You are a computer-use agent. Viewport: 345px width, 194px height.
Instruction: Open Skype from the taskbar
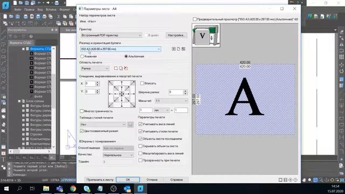[87, 189]
